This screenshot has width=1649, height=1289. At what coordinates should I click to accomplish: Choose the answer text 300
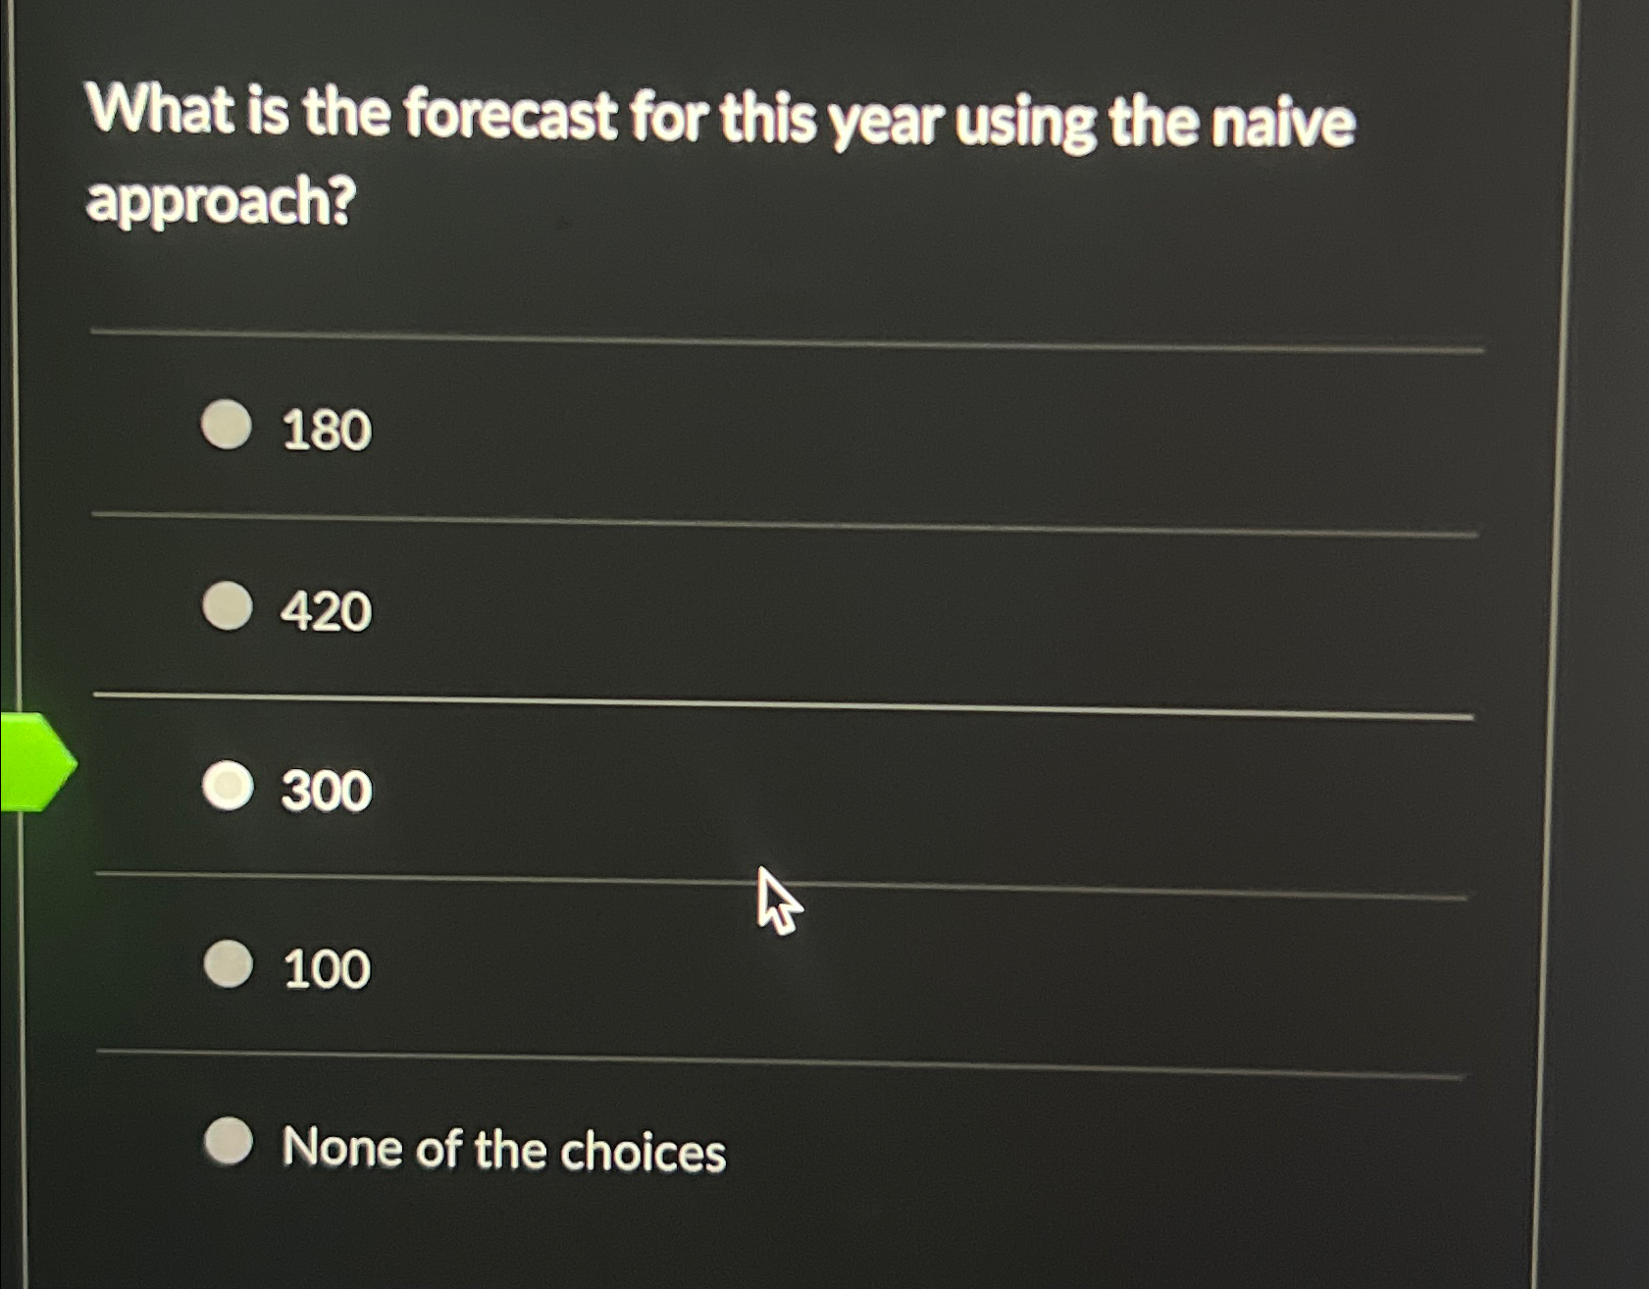324,791
